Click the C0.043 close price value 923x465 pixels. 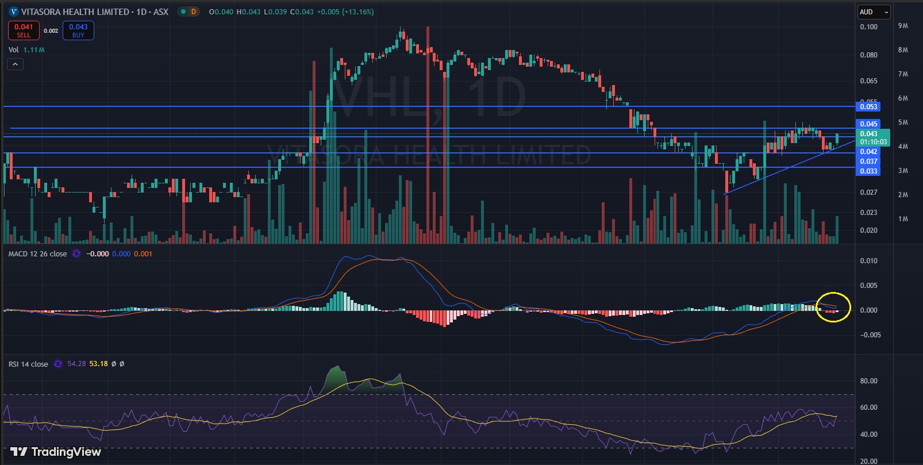(302, 11)
